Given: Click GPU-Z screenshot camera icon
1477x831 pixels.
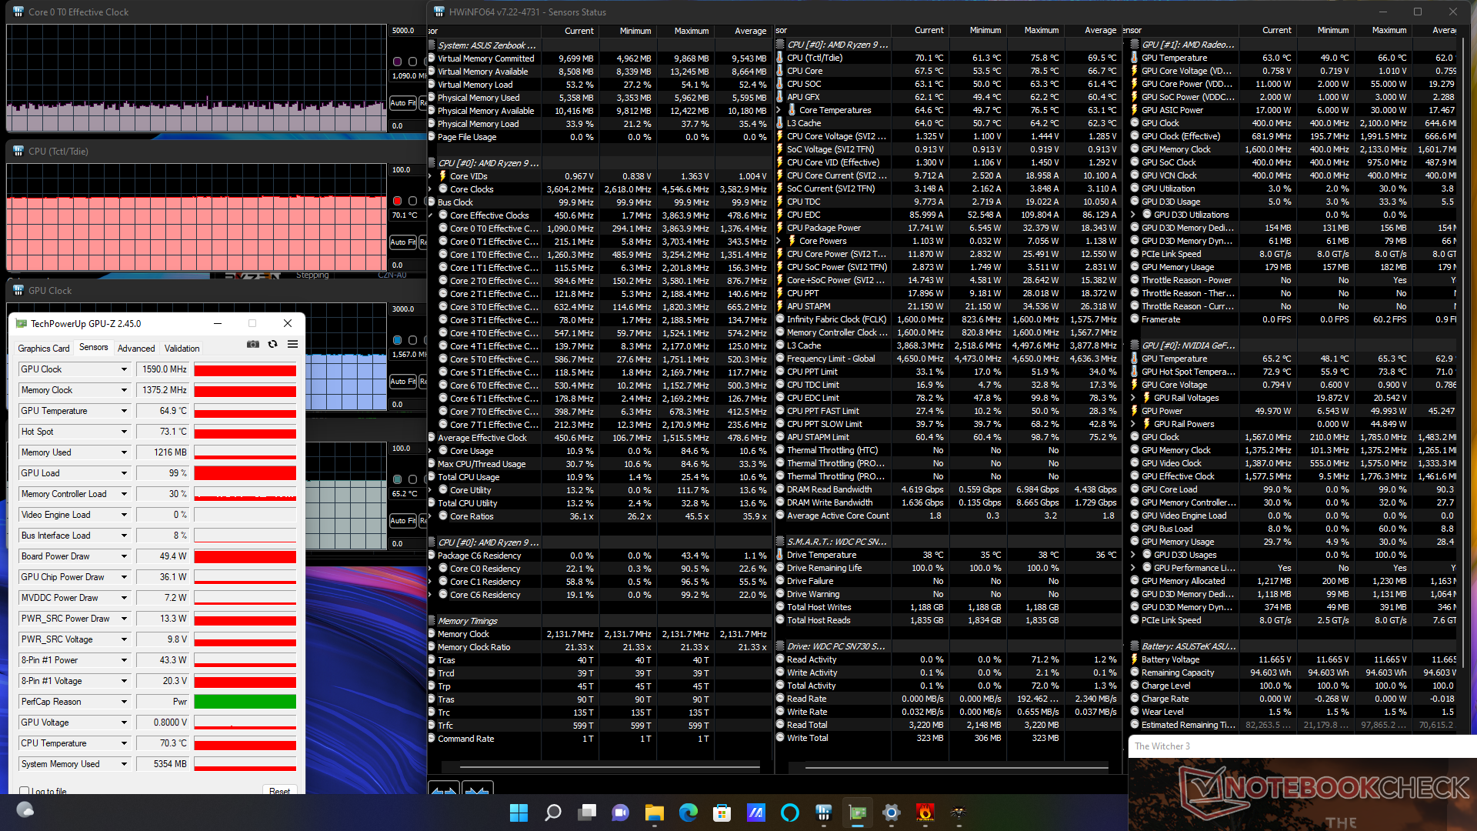Looking at the screenshot, I should (252, 344).
